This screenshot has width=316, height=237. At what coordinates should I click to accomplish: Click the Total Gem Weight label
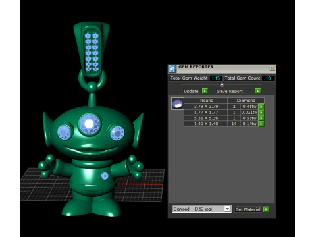pyautogui.click(x=189, y=78)
